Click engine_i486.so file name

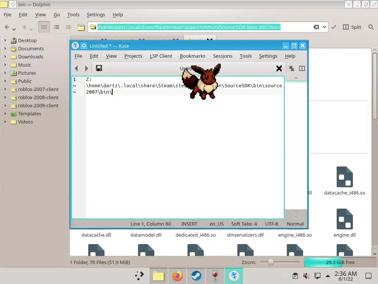point(295,235)
